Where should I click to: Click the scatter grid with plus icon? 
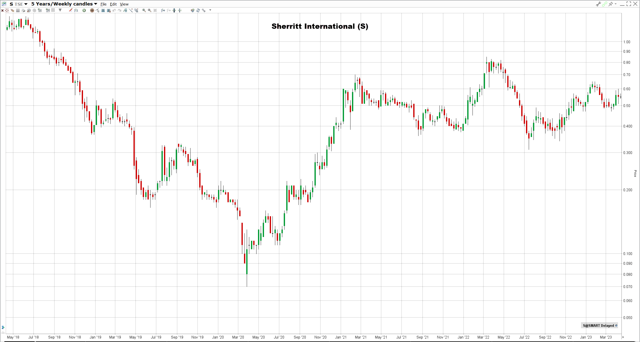(x=40, y=10)
